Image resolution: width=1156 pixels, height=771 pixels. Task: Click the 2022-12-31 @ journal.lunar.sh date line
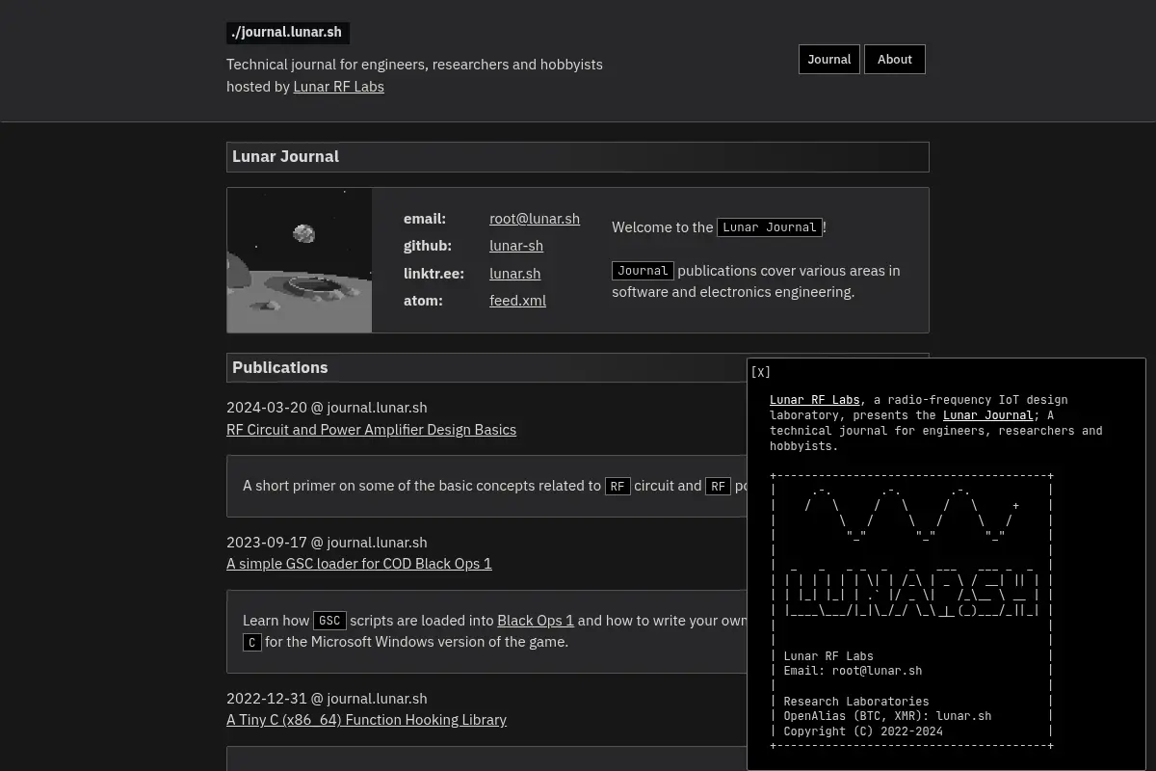pos(327,699)
